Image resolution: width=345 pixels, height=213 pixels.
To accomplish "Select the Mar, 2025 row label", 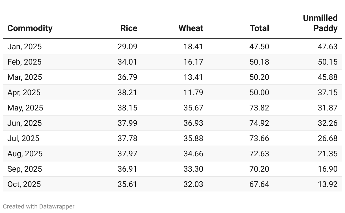I will (x=25, y=77).
